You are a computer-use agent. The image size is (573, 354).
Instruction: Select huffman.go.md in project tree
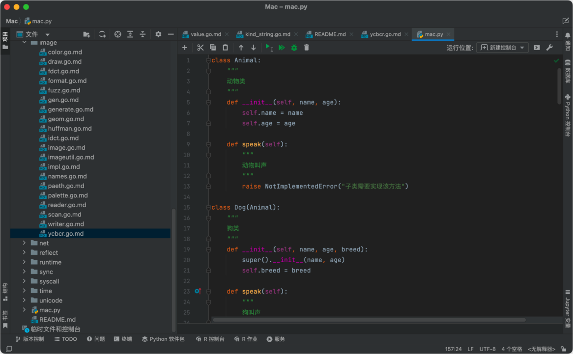point(70,129)
